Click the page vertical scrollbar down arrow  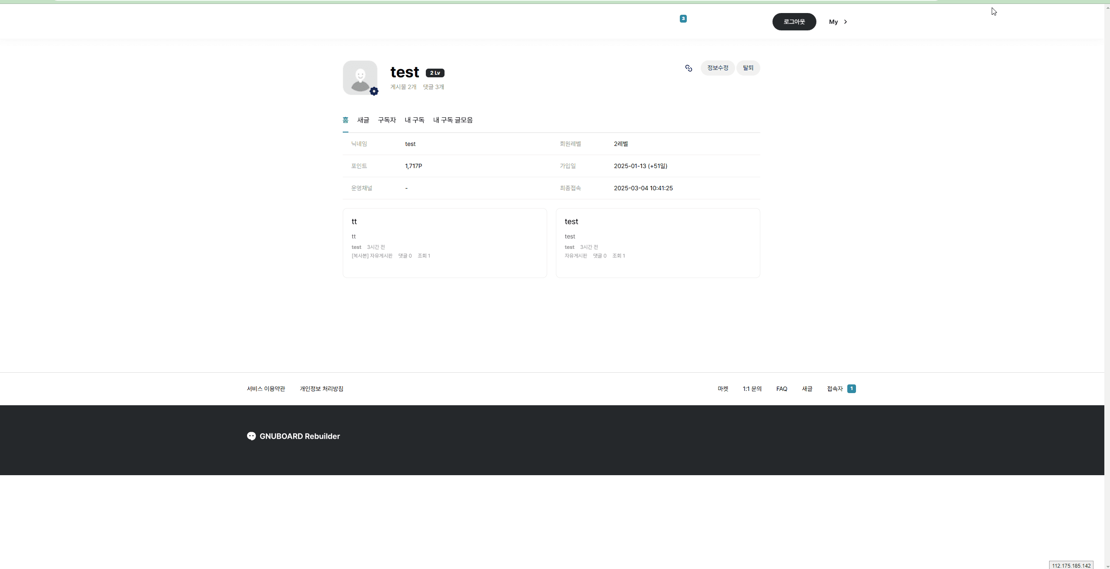(x=1107, y=566)
